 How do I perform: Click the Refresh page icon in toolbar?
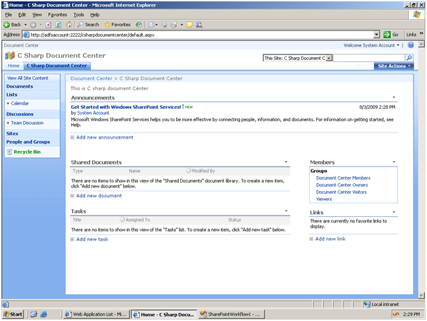(57, 24)
